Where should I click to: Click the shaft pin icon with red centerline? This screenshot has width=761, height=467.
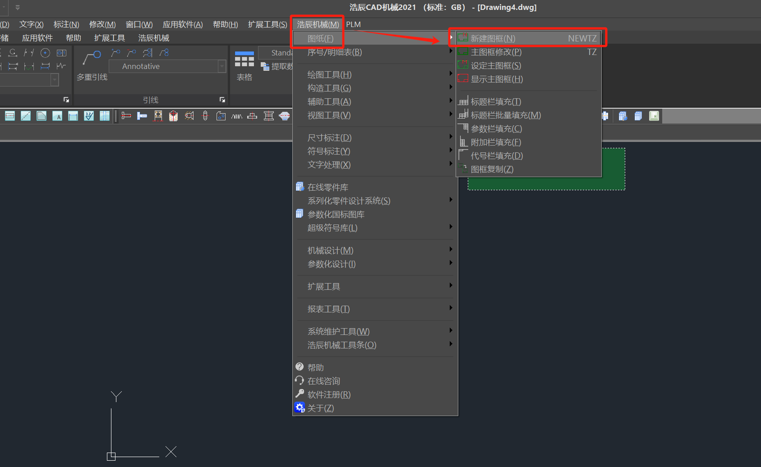coord(205,116)
